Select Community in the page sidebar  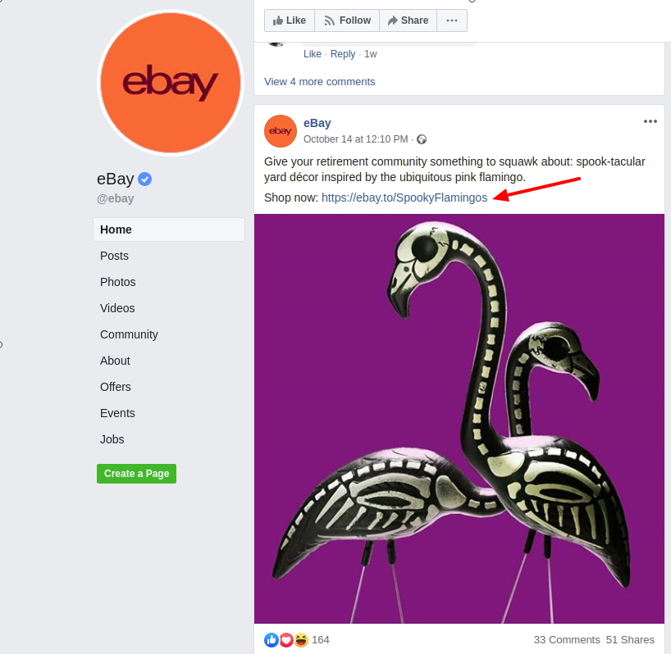pyautogui.click(x=129, y=334)
